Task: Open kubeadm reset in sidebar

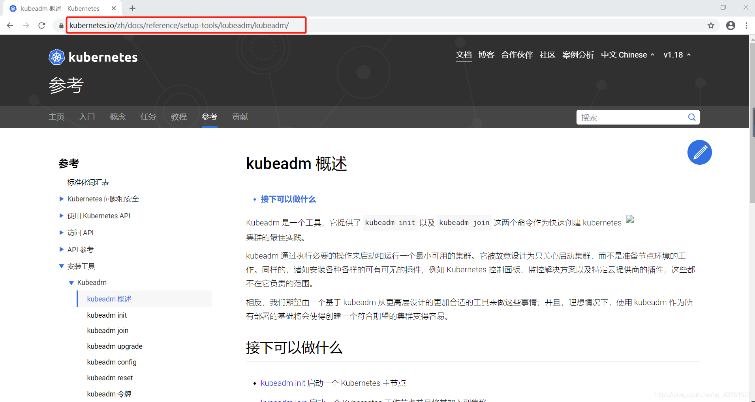Action: click(x=110, y=378)
